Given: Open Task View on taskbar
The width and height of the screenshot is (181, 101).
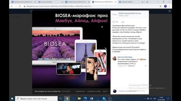Looking at the screenshot, I should [61, 98].
